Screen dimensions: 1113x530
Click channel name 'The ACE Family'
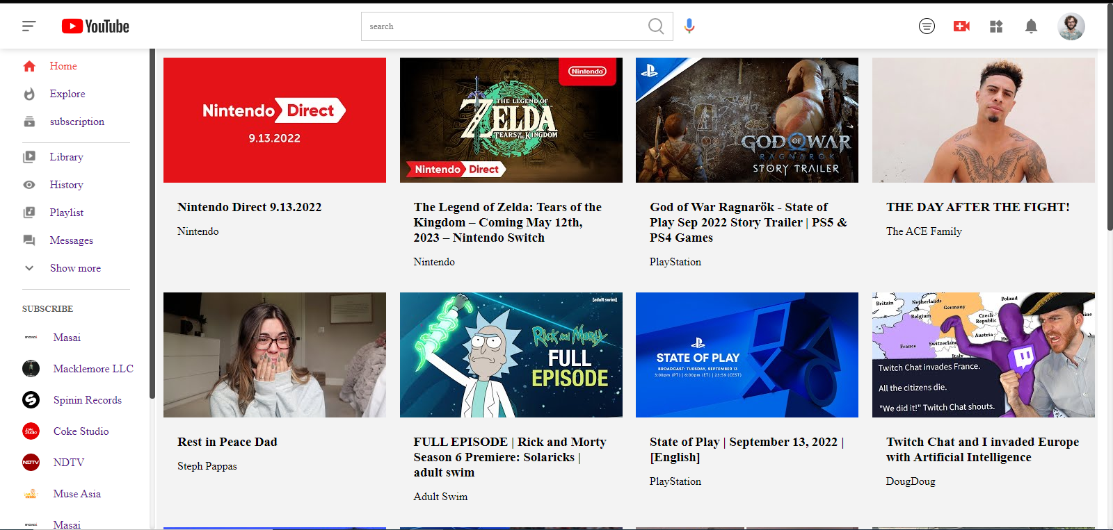click(x=924, y=231)
